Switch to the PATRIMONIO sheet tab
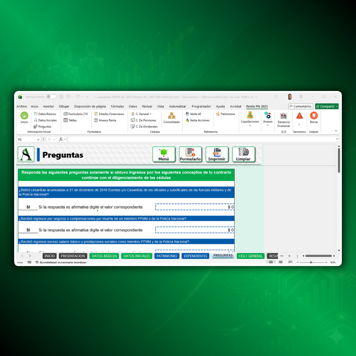Image resolution: width=356 pixels, height=356 pixels. tap(166, 256)
